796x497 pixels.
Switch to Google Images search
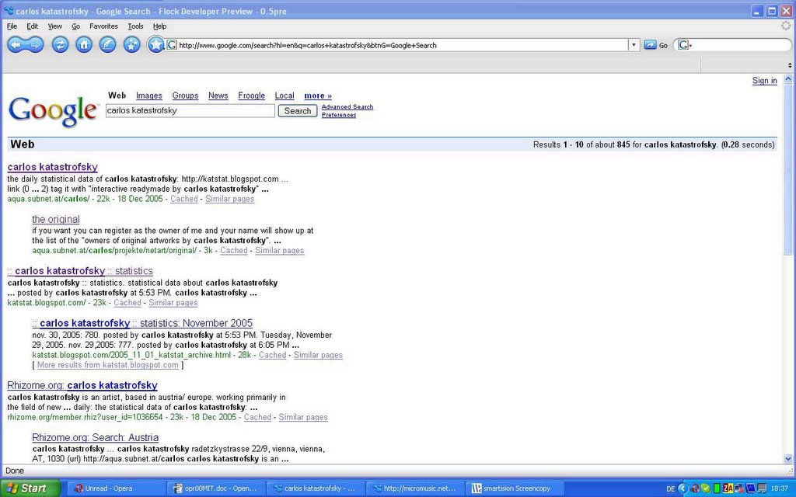coord(148,96)
